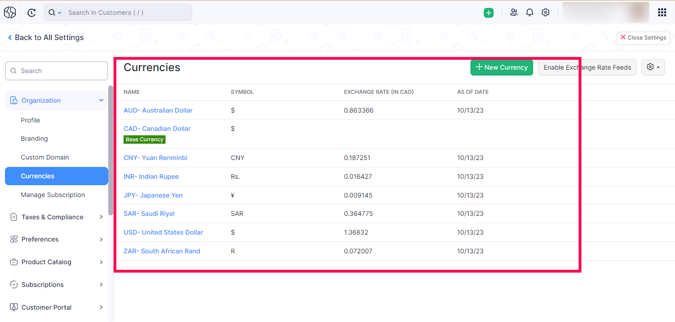Open notifications bell icon
The width and height of the screenshot is (675, 322).
pyautogui.click(x=530, y=13)
